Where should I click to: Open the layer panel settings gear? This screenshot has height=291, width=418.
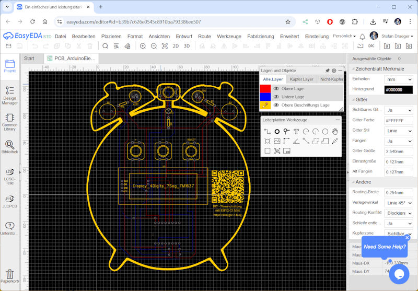pyautogui.click(x=334, y=71)
